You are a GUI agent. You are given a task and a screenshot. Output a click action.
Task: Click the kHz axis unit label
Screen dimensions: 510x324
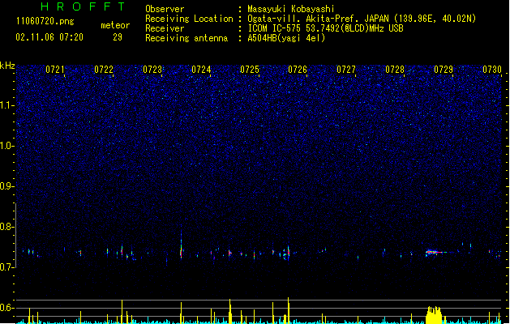(x=7, y=66)
